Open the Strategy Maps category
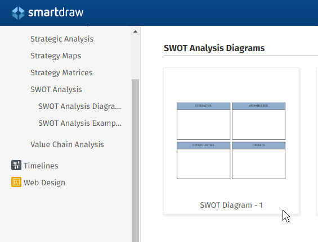 (56, 56)
